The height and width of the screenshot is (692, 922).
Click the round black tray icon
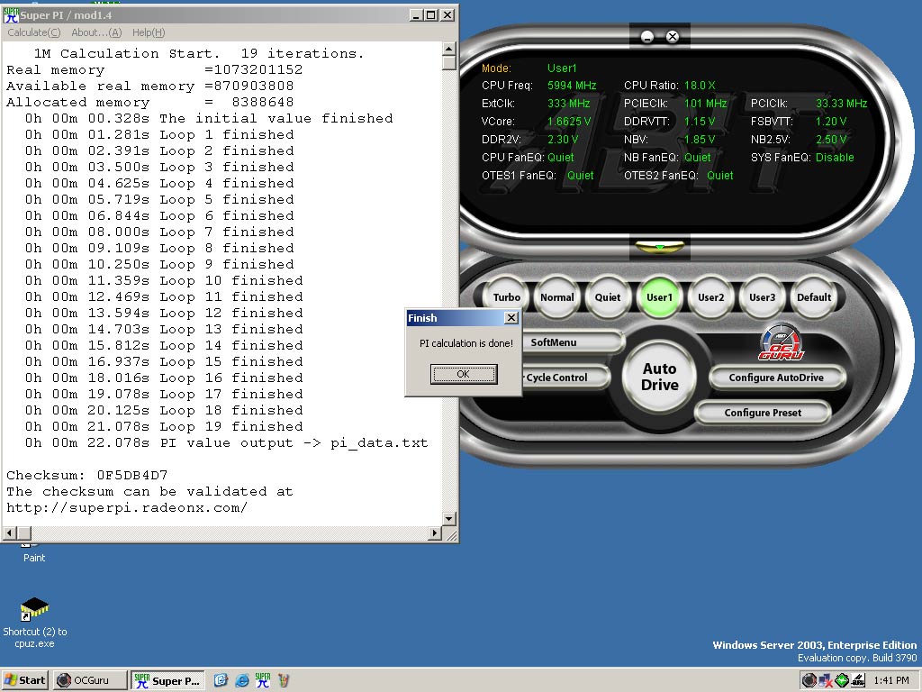click(809, 680)
